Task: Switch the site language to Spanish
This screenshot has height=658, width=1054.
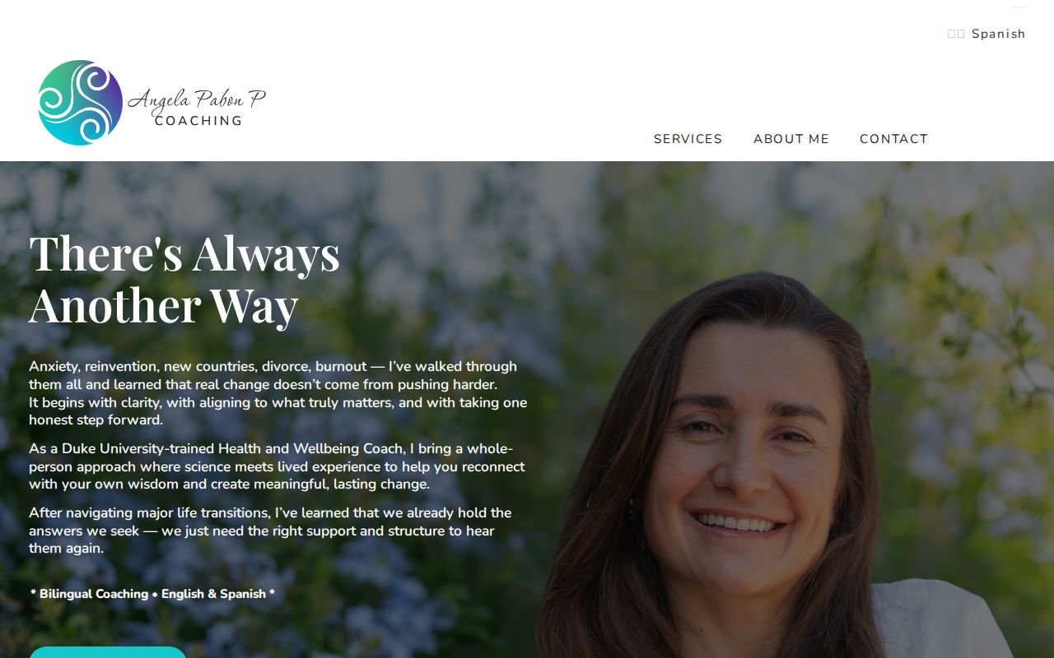Action: point(998,34)
